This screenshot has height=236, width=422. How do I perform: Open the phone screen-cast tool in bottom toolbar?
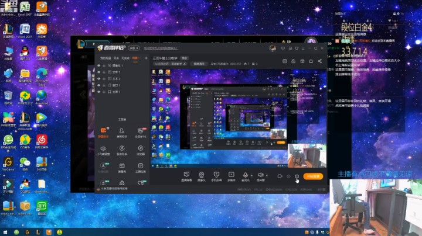pyautogui.click(x=216, y=176)
